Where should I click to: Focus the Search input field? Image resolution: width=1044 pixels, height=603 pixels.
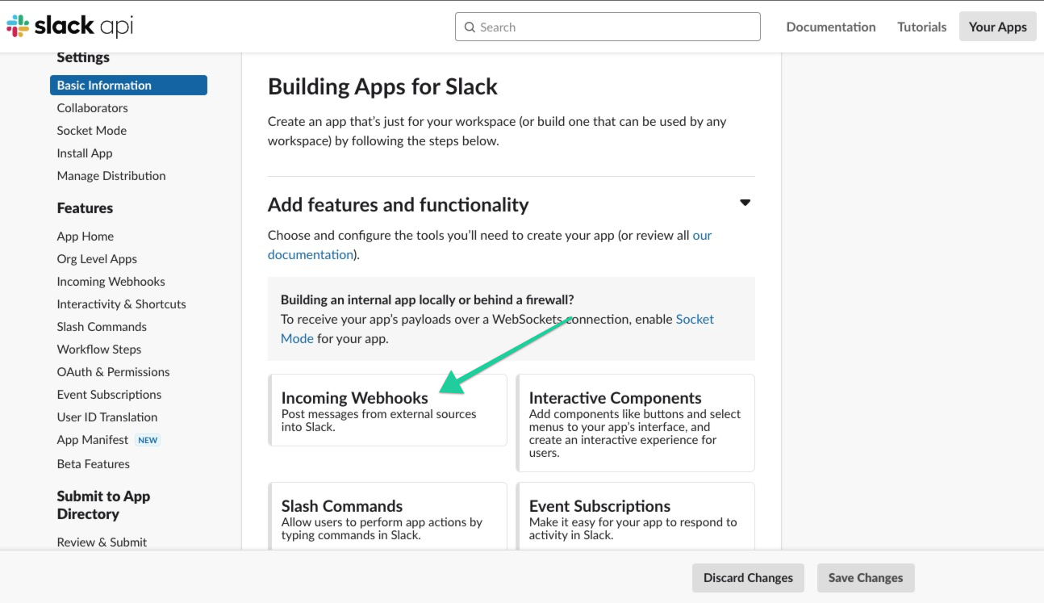coord(608,27)
